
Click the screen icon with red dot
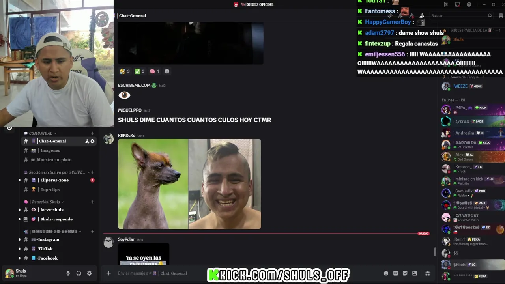click(457, 4)
